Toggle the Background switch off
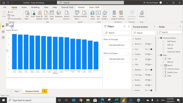The width and height of the screenshot is (183, 103). (150, 70)
